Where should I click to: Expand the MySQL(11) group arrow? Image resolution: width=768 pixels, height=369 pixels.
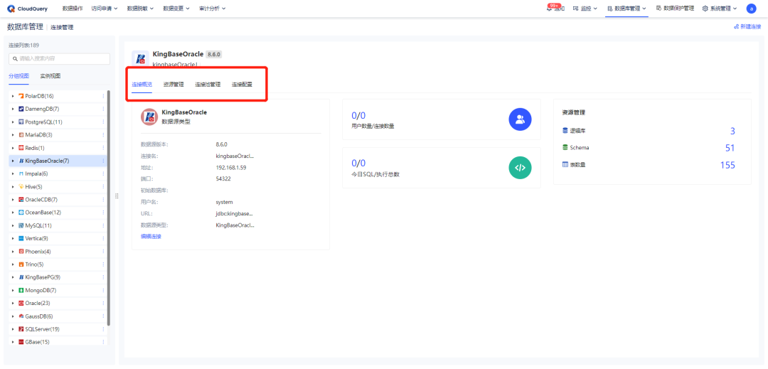(x=14, y=225)
